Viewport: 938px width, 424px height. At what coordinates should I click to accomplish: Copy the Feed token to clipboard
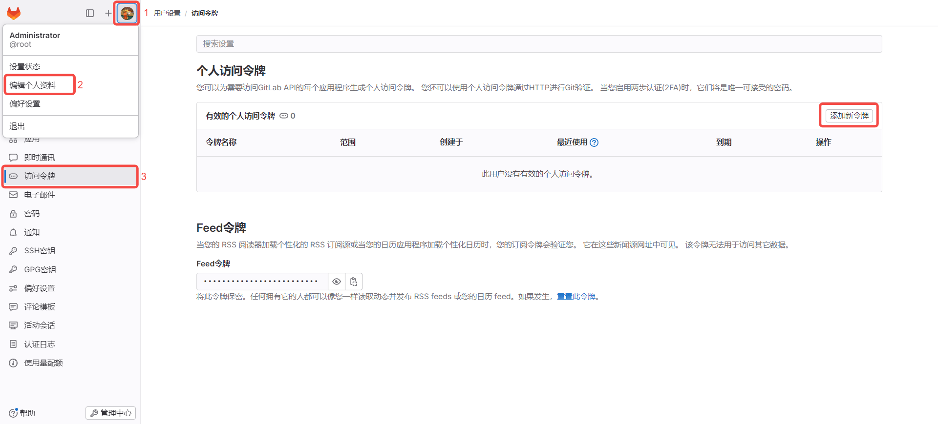coord(354,282)
